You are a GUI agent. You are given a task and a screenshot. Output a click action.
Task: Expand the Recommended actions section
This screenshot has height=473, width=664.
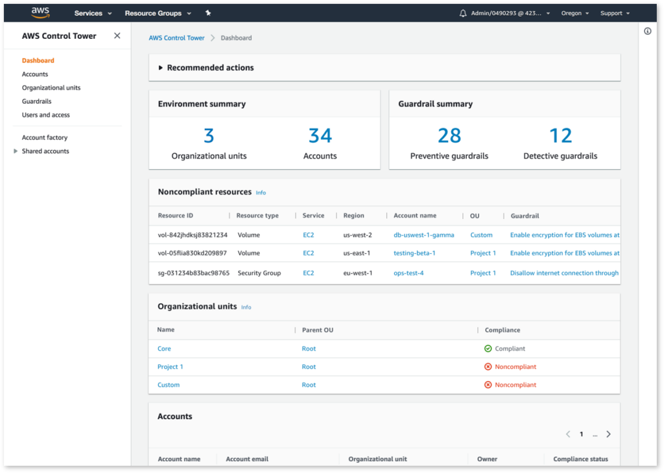pyautogui.click(x=161, y=67)
